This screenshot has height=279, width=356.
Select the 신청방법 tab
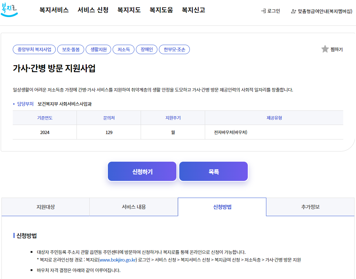tap(222, 206)
